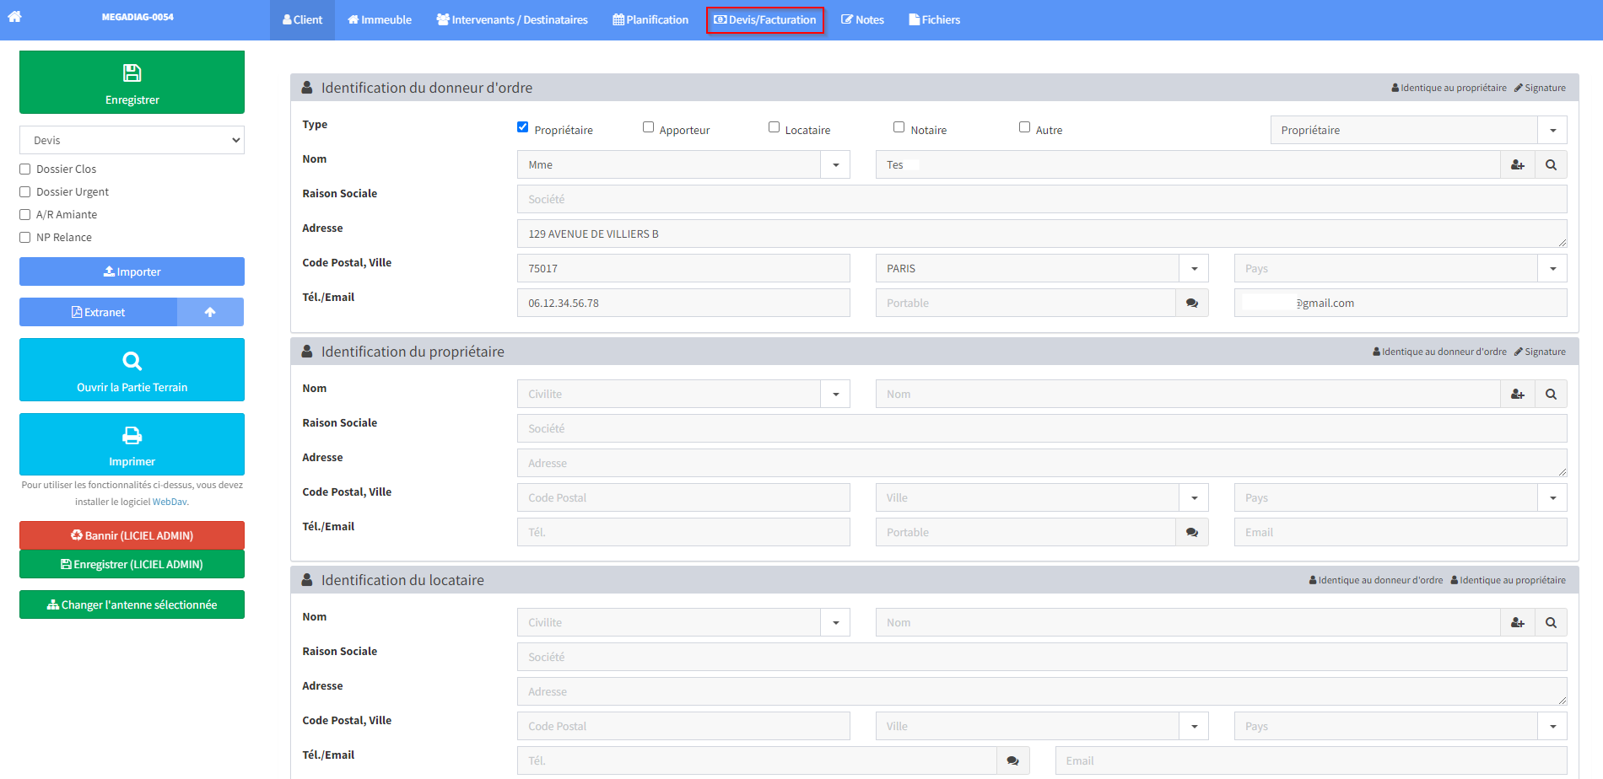Expand the propriétaire Ville dropdown arrow
Viewport: 1603px width, 779px height.
coord(1194,497)
